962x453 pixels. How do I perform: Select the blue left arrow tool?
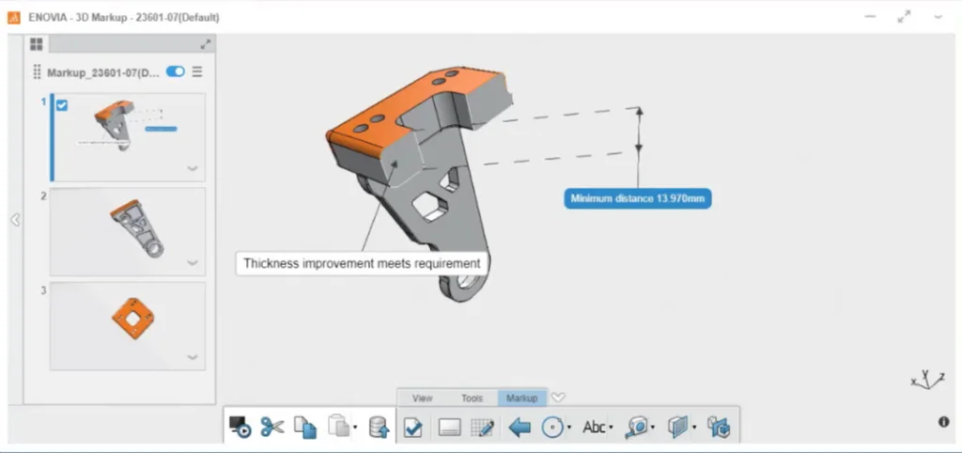click(x=519, y=428)
